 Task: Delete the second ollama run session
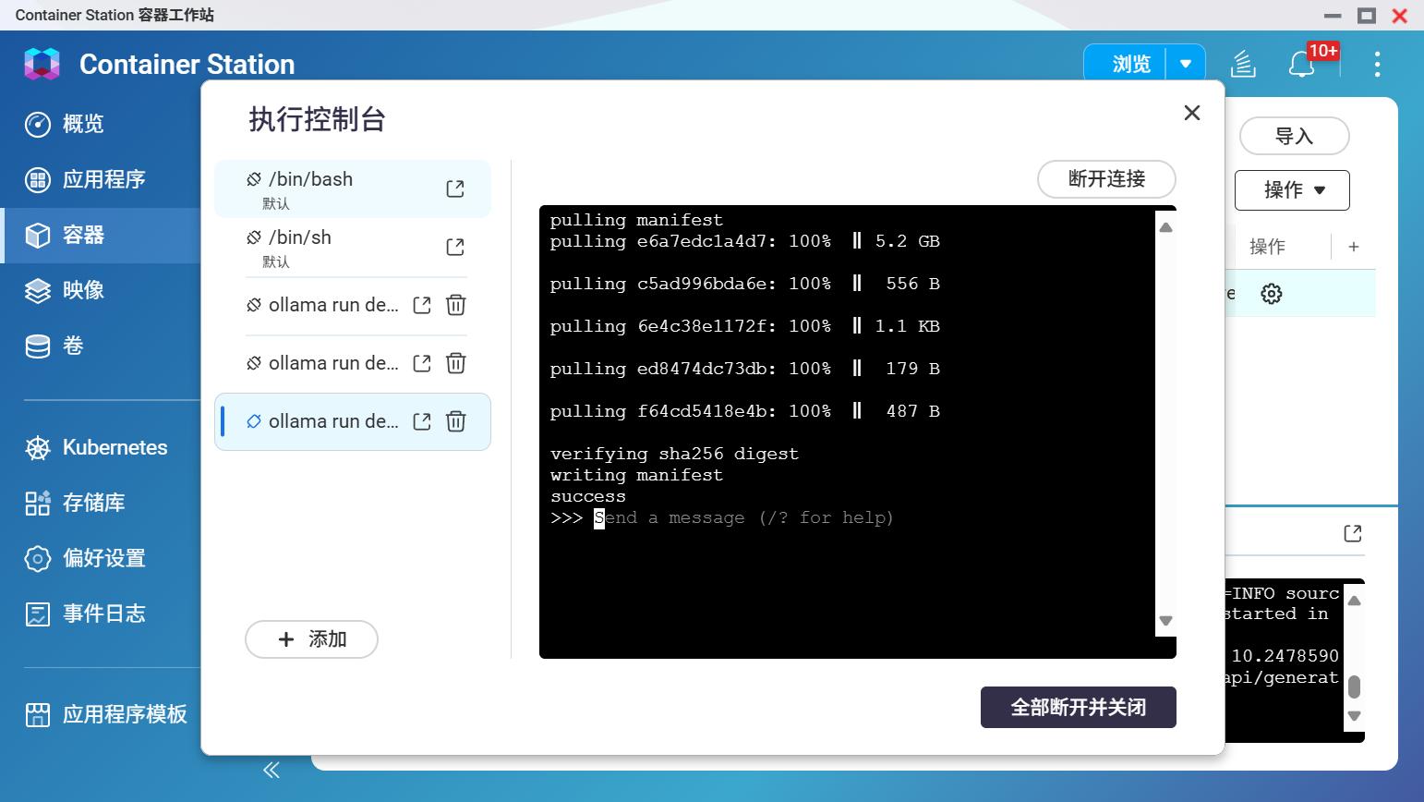point(456,363)
